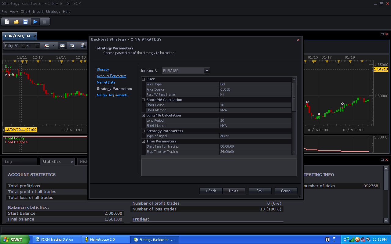Switch to FXCM Trading Station taskbar item
Viewport: 391px width, 244px height.
(x=57, y=239)
